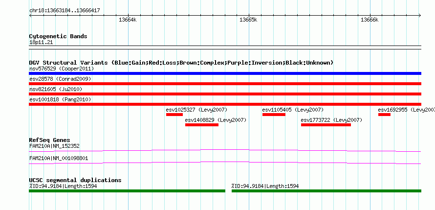Click the first green segmental duplication bar
Viewport: 435px width, 210px height.
[127, 191]
